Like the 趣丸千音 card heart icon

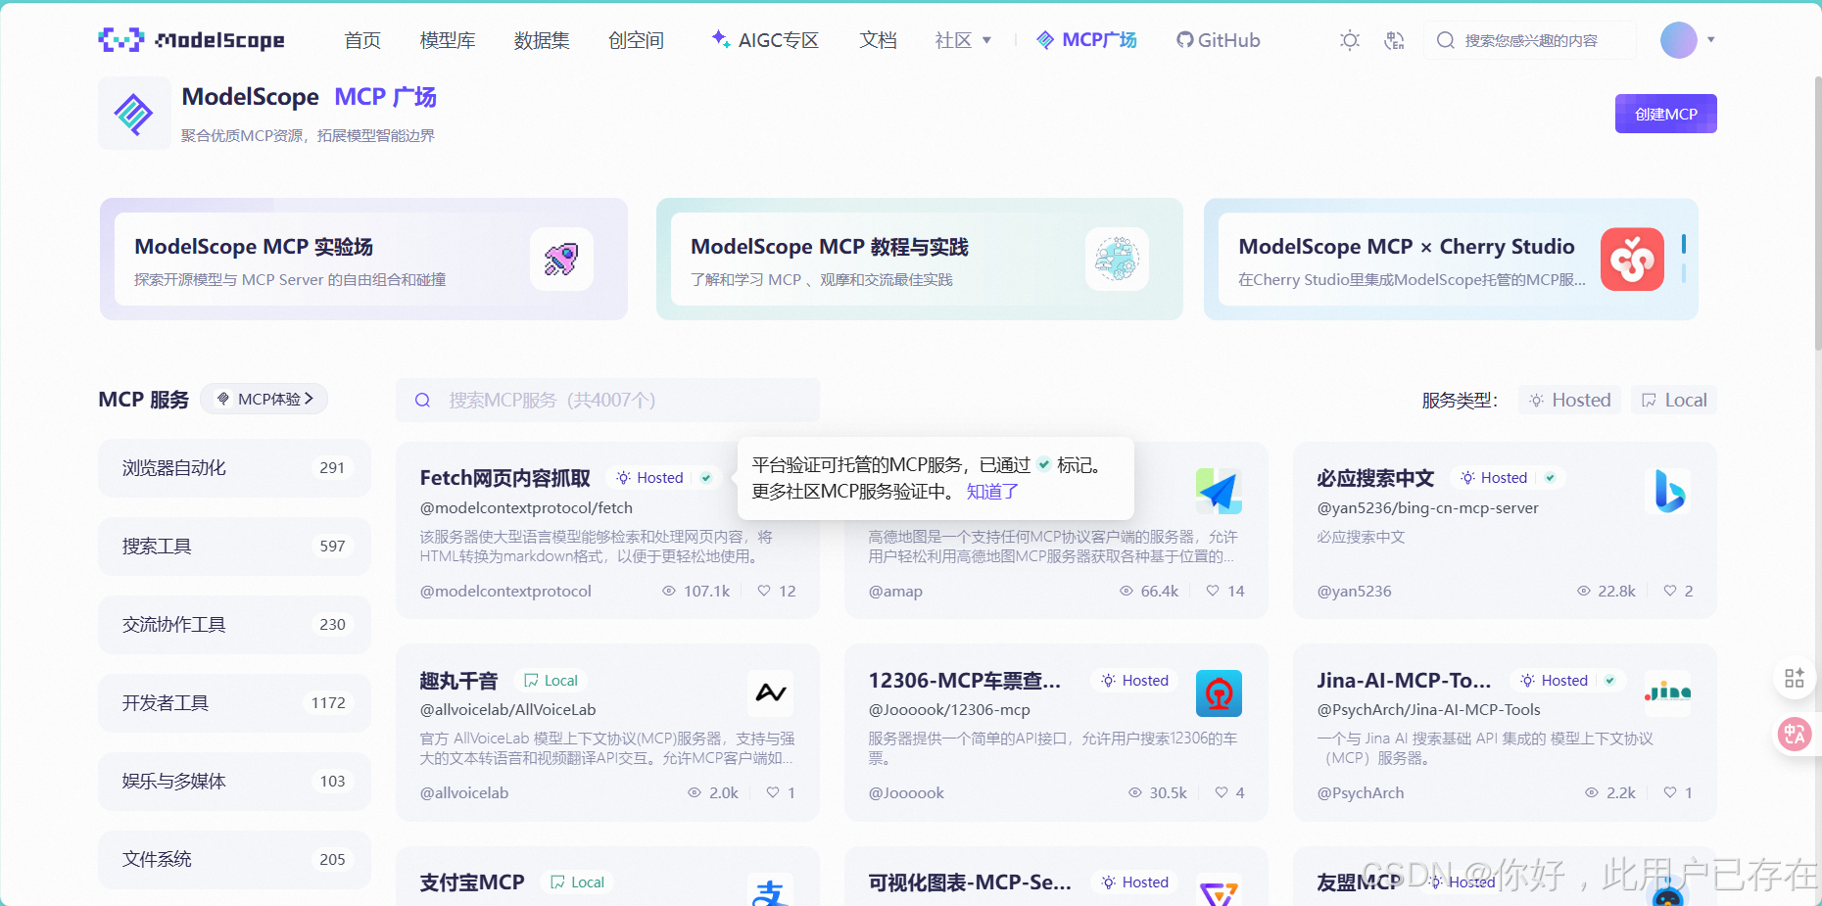[x=773, y=792]
